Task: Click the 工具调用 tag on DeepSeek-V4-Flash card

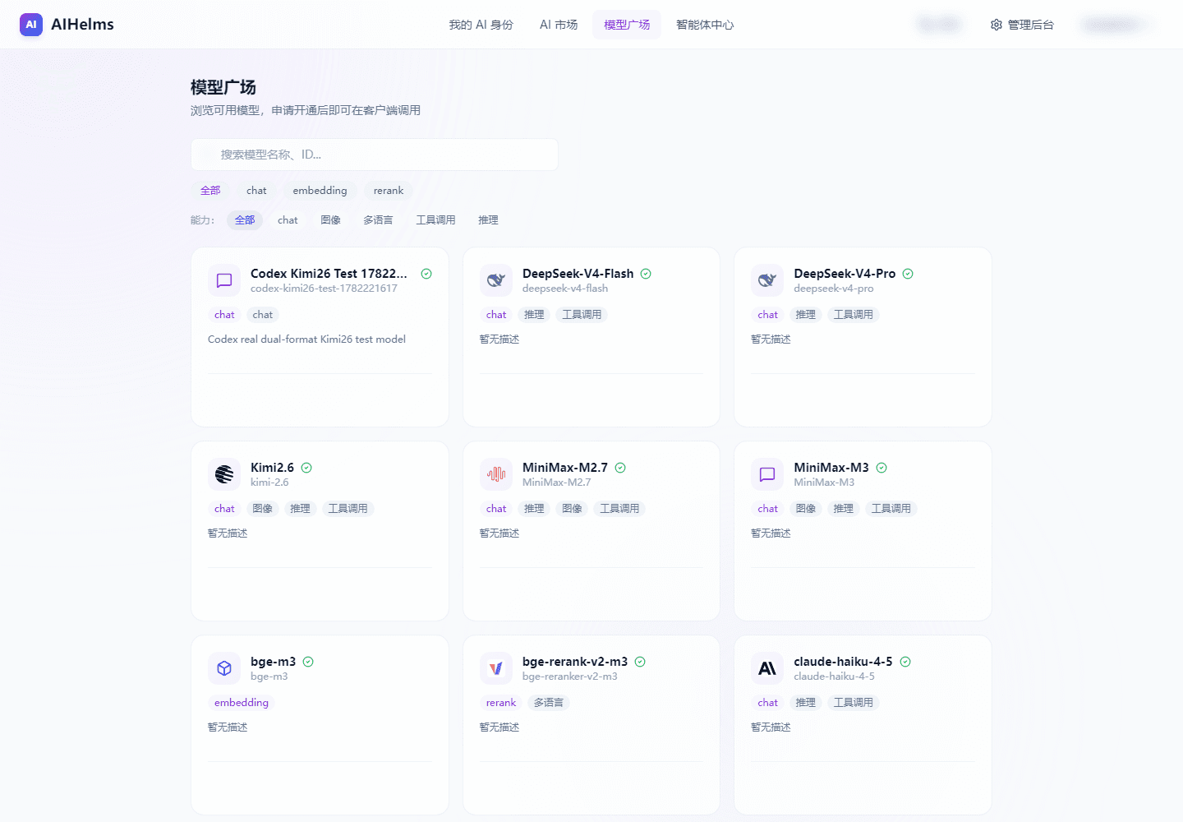Action: click(582, 315)
